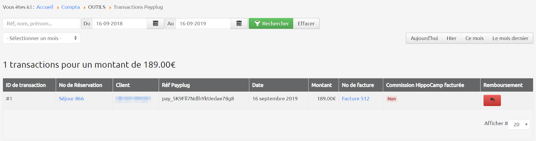Focus the Du start date field
This screenshot has width=536, height=141.
(x=119, y=23)
